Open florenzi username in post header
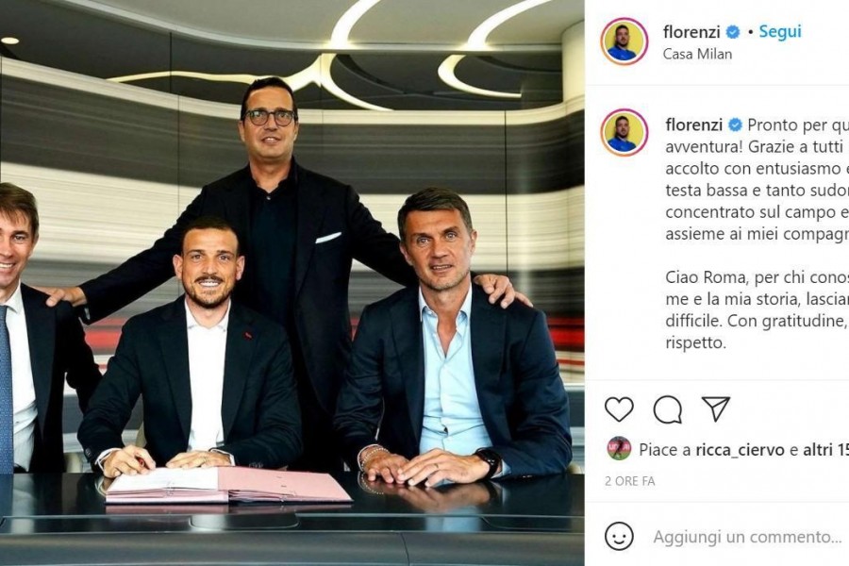The width and height of the screenshot is (849, 566). click(x=691, y=32)
